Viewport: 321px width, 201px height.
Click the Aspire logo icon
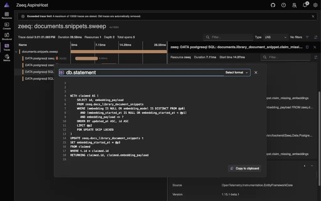(7, 5)
